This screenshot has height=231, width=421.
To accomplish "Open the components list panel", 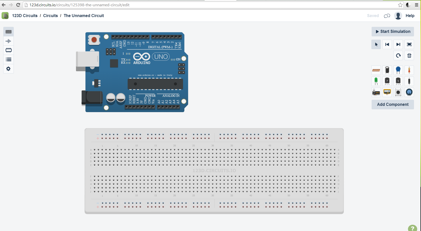I will pyautogui.click(x=8, y=59).
